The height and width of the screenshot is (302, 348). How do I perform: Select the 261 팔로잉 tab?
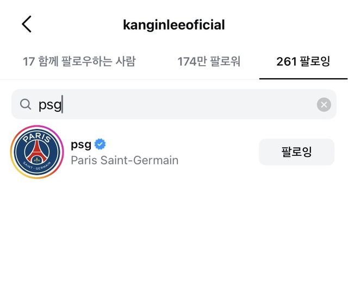303,61
